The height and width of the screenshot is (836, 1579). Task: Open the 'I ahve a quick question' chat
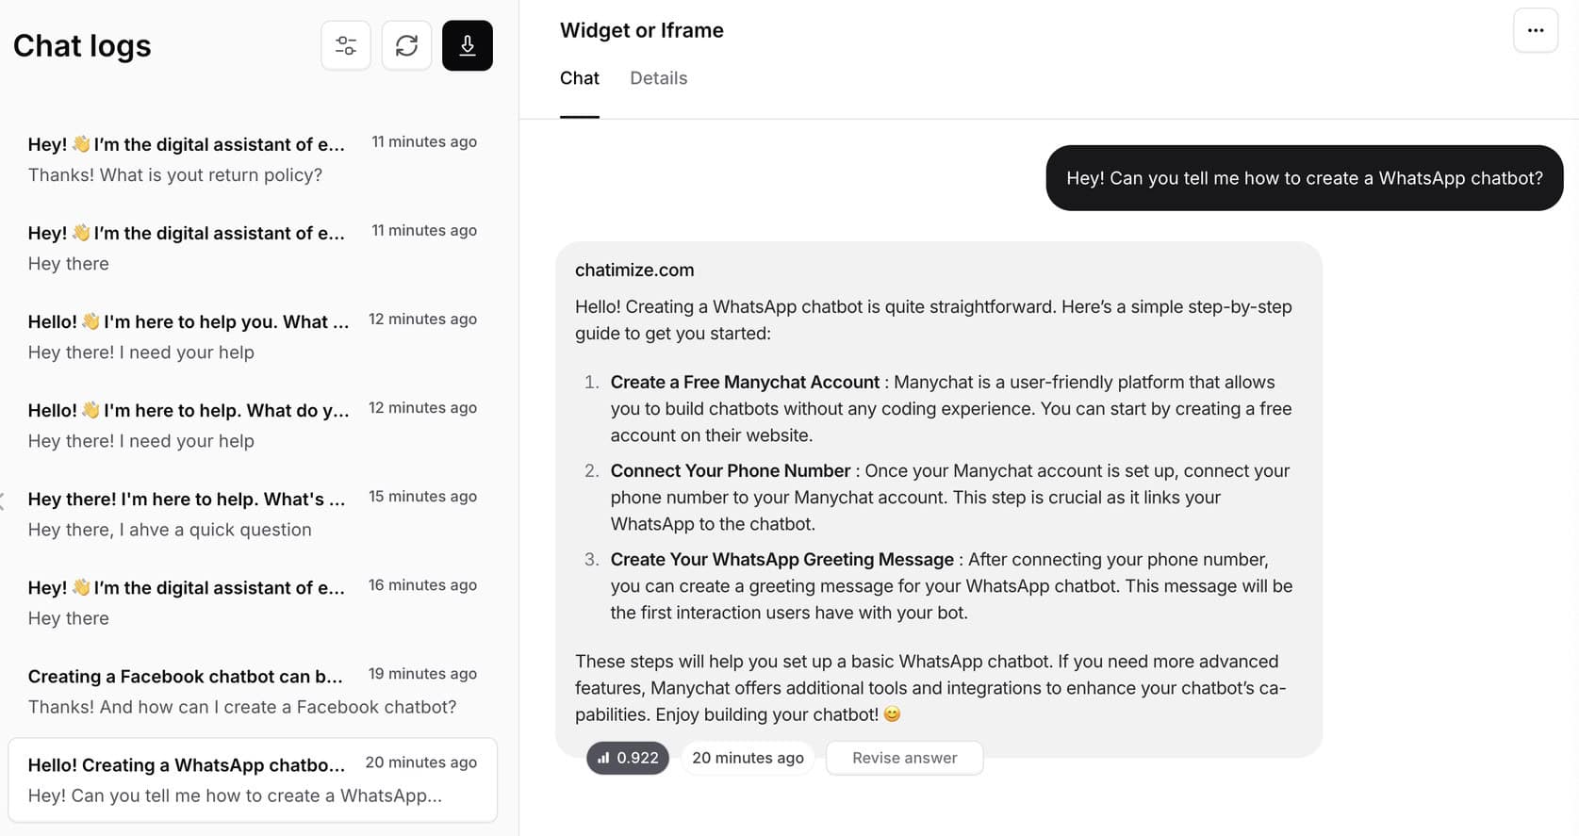pyautogui.click(x=252, y=514)
